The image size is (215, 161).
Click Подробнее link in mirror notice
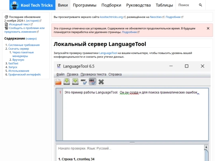coord(173,17)
